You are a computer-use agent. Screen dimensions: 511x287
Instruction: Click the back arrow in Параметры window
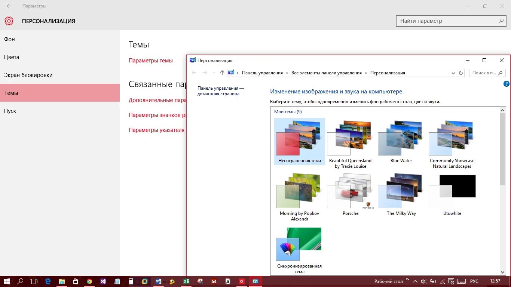pyautogui.click(x=9, y=6)
